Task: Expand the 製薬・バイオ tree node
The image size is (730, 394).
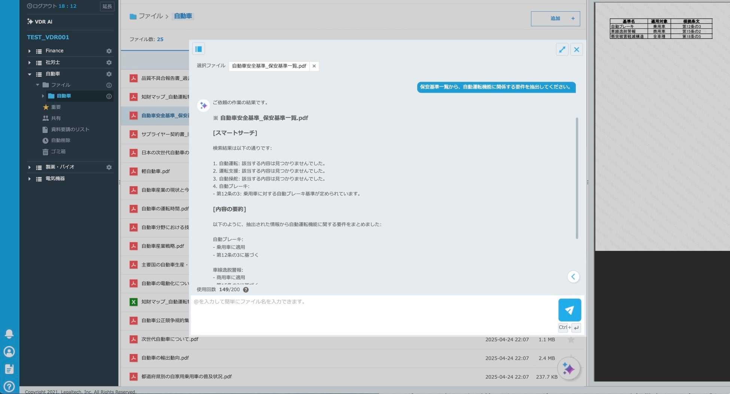Action: (x=30, y=167)
